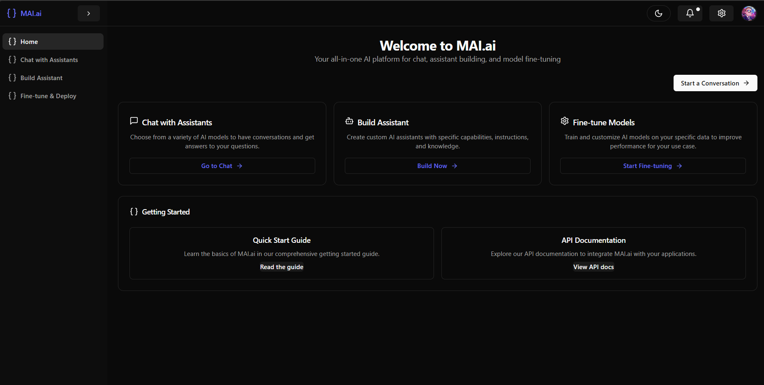Select Home in the sidebar
The height and width of the screenshot is (385, 764).
pyautogui.click(x=53, y=41)
